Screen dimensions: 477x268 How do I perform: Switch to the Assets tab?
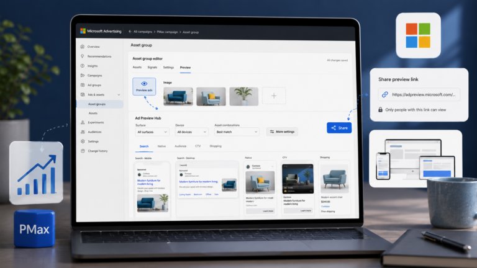pos(137,67)
